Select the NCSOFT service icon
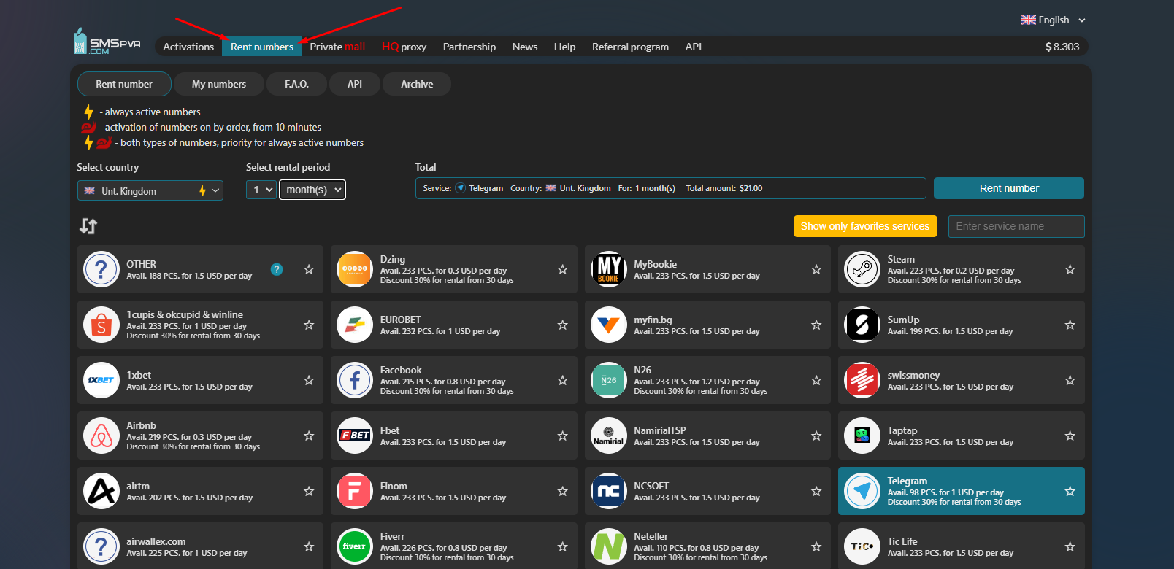1174x569 pixels. point(609,491)
